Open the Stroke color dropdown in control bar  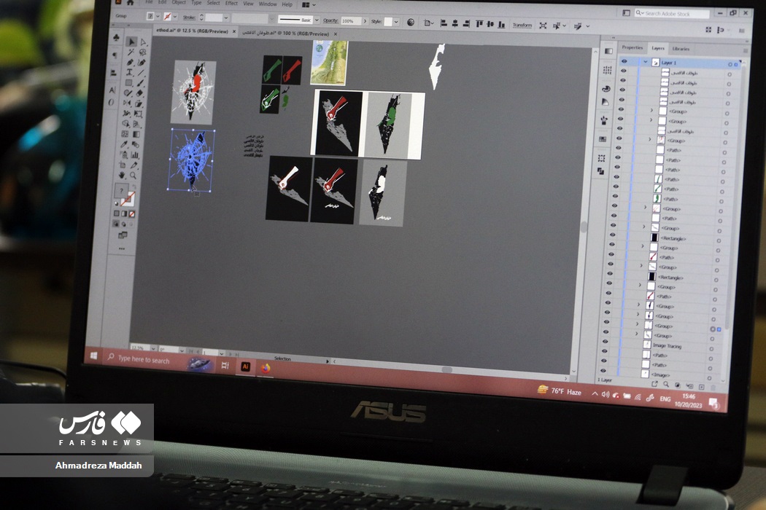(175, 17)
